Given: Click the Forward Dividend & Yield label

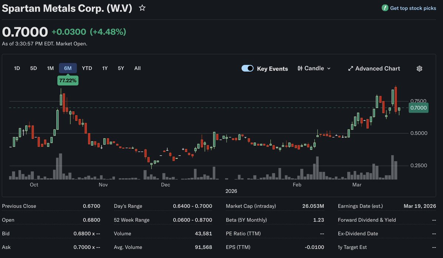Looking at the screenshot, I should (x=367, y=220).
